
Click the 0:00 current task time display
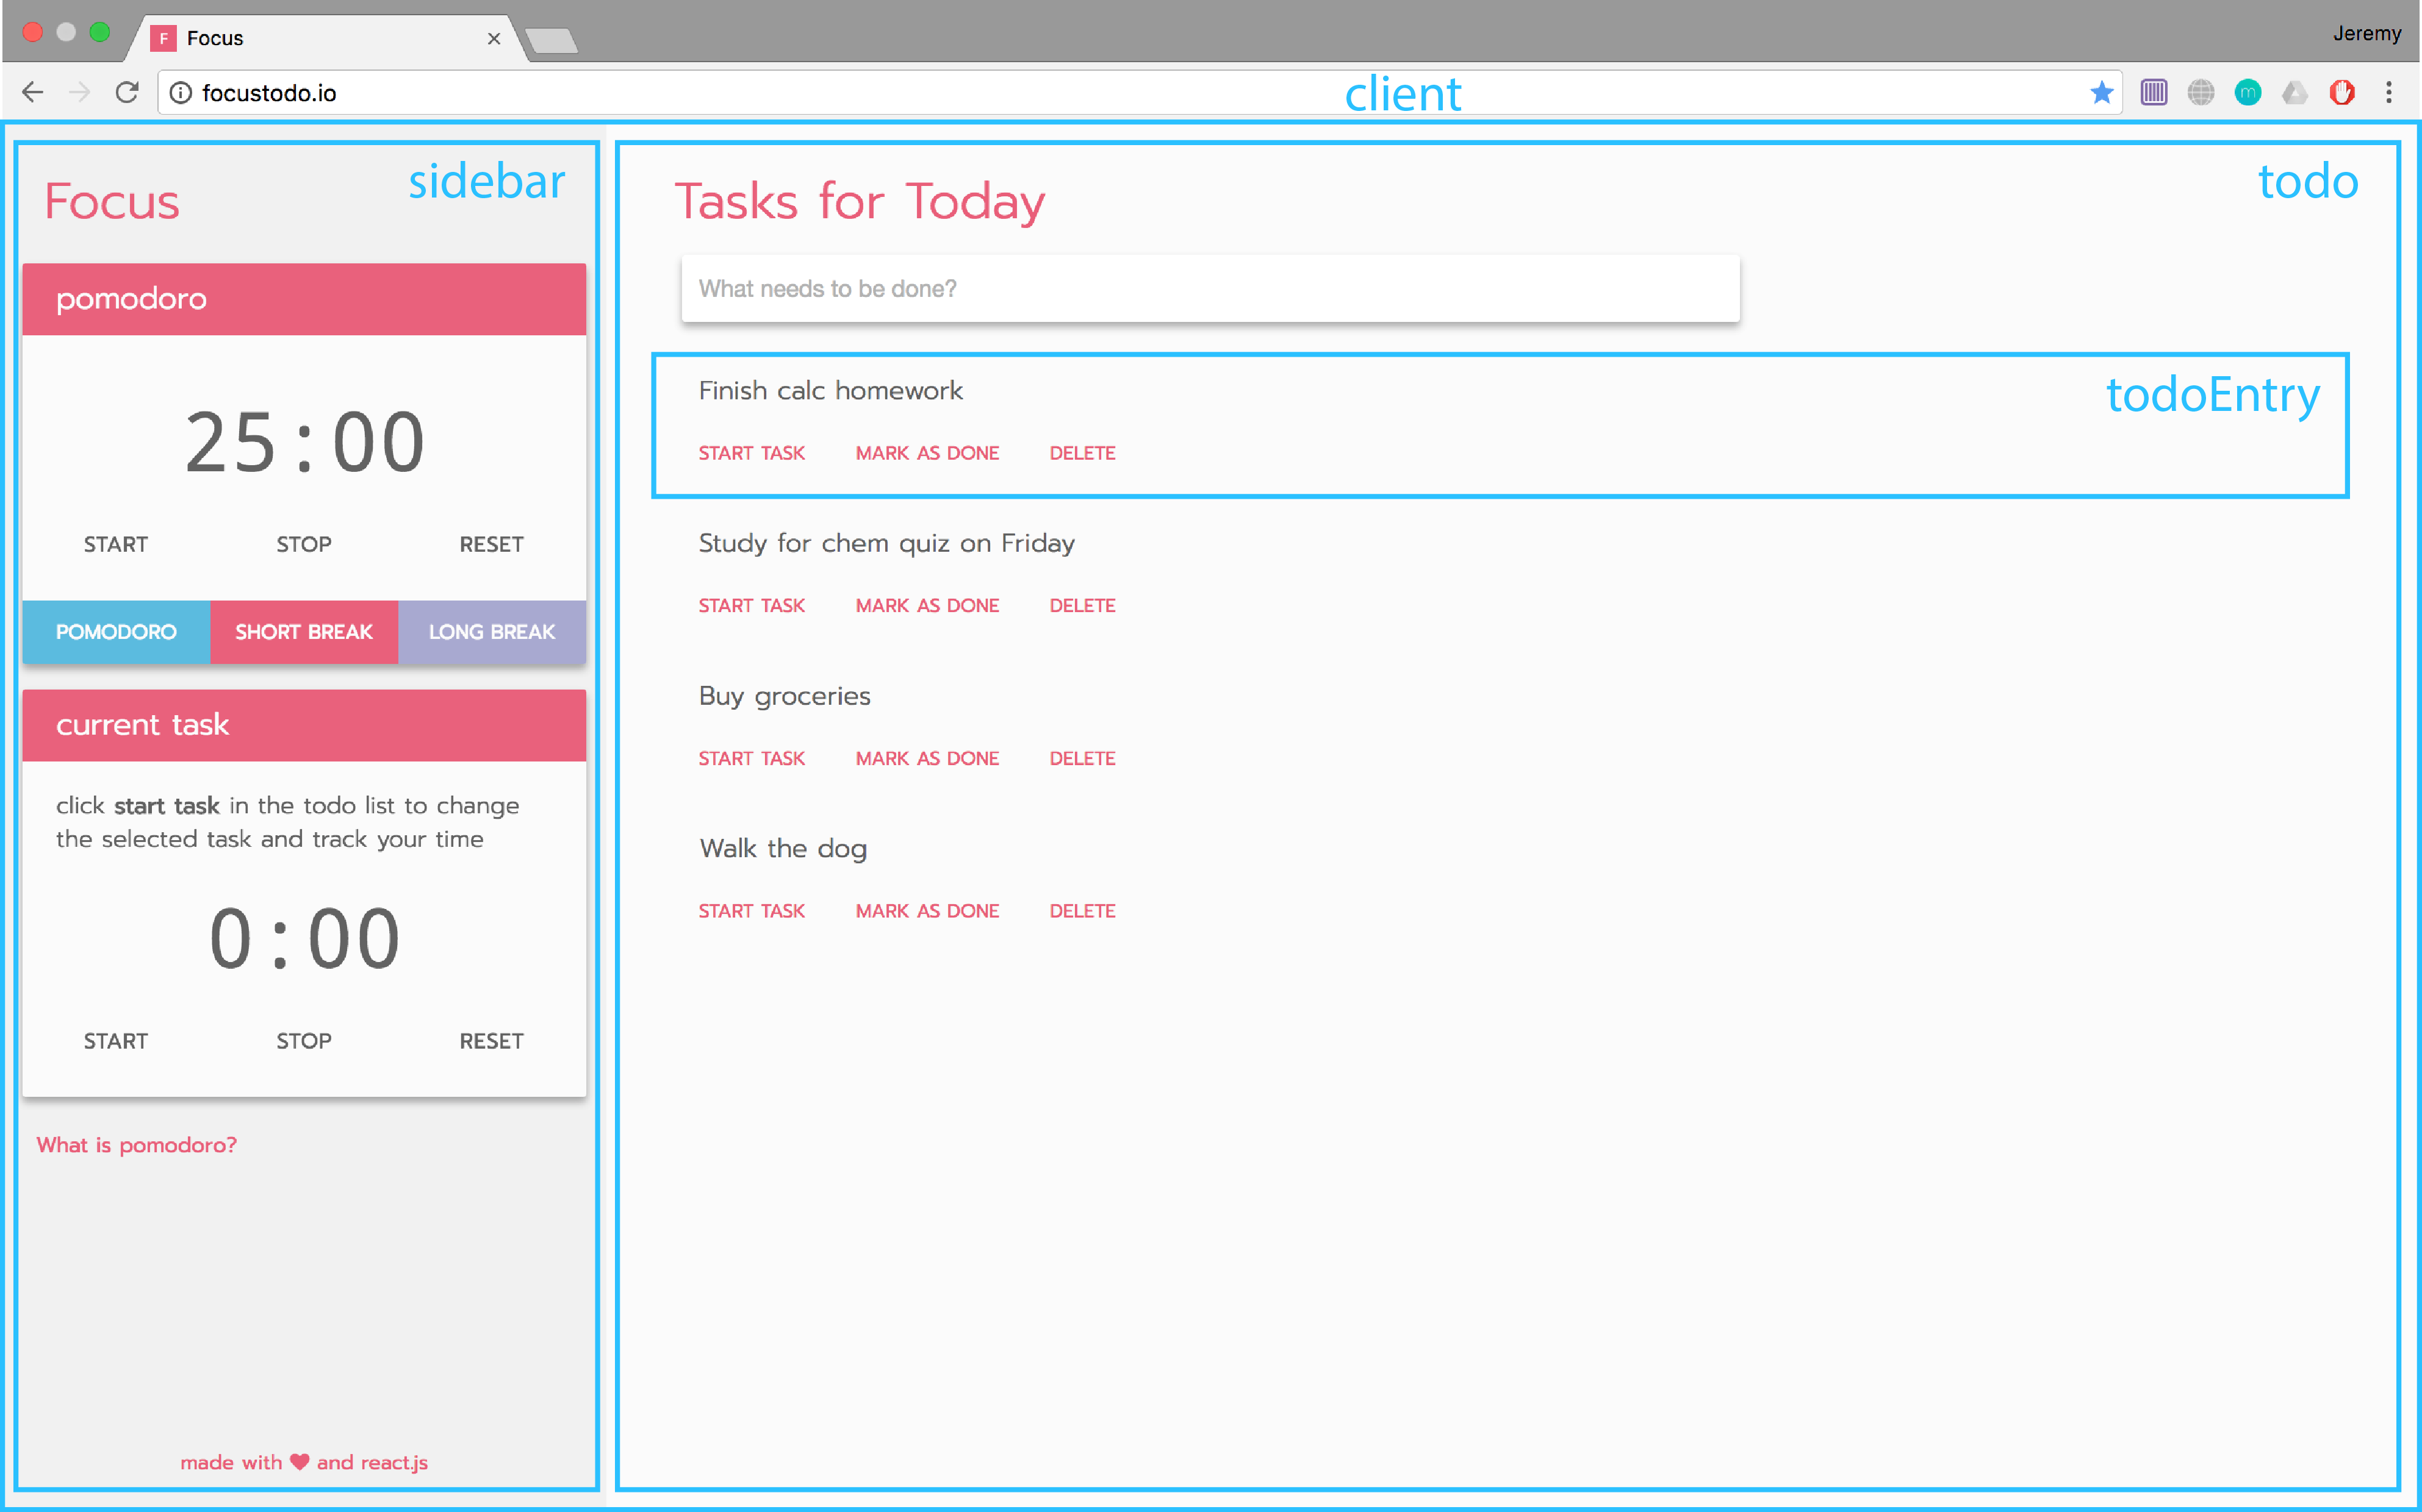(x=304, y=938)
